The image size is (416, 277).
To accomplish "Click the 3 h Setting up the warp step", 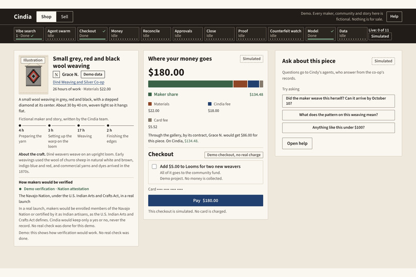I will pyautogui.click(x=61, y=136).
